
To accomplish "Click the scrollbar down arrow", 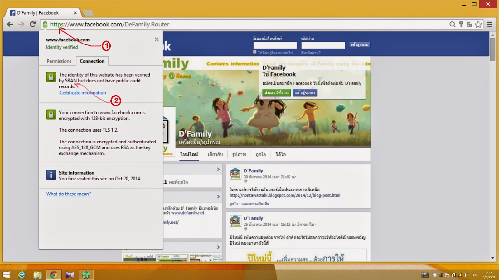I will click(x=492, y=258).
